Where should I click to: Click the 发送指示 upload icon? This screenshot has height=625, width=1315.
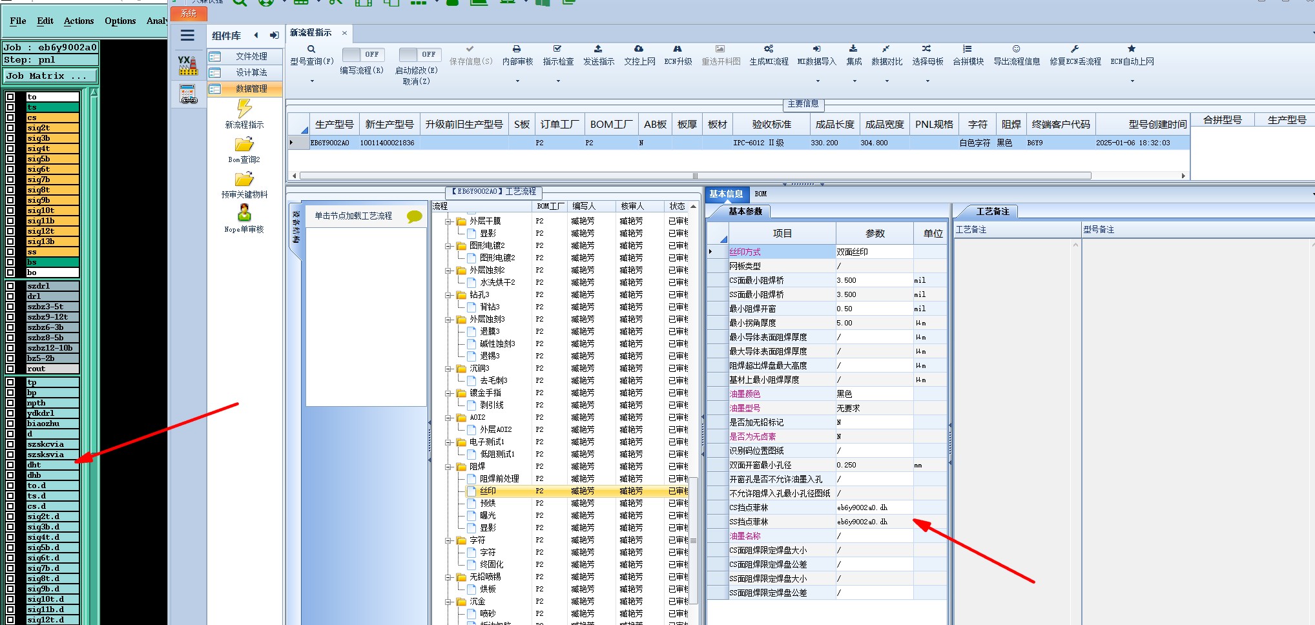coord(598,49)
